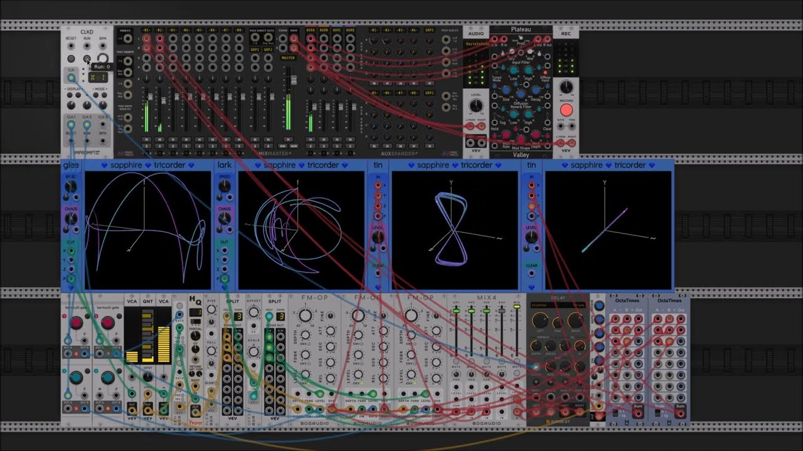Click the REC module input level knob
The image size is (803, 451).
click(x=566, y=87)
